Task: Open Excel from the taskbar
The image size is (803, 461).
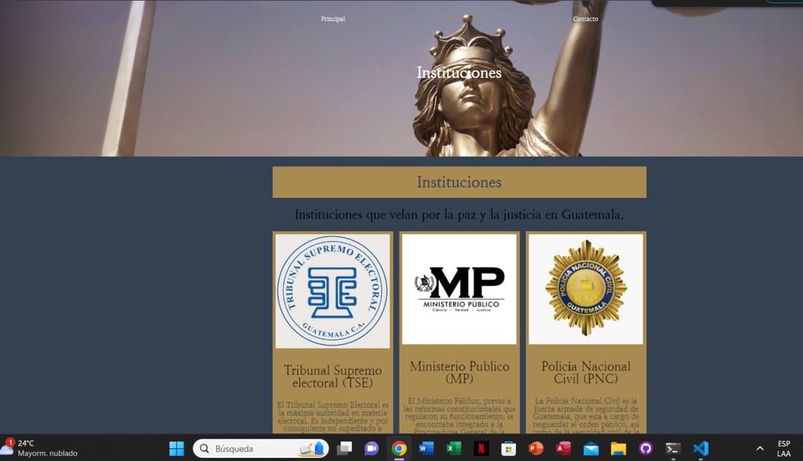Action: tap(454, 448)
